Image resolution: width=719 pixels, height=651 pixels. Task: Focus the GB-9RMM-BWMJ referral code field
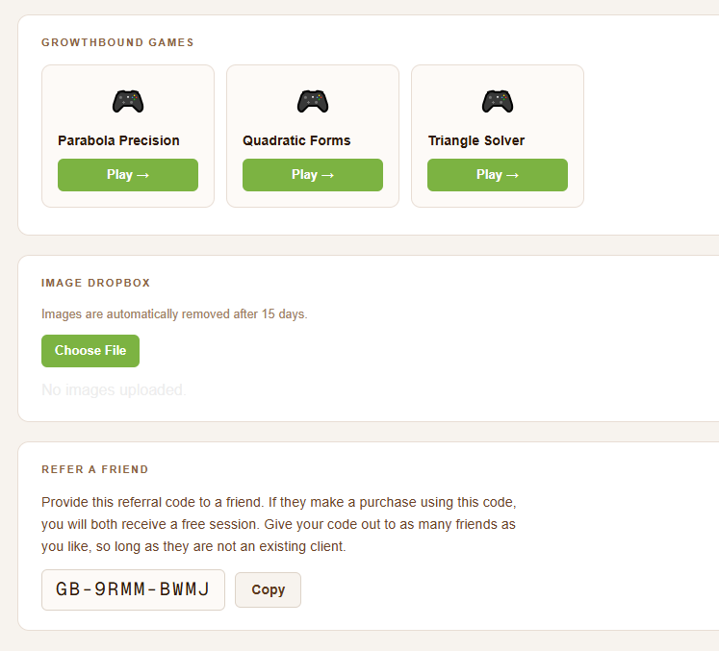click(133, 590)
